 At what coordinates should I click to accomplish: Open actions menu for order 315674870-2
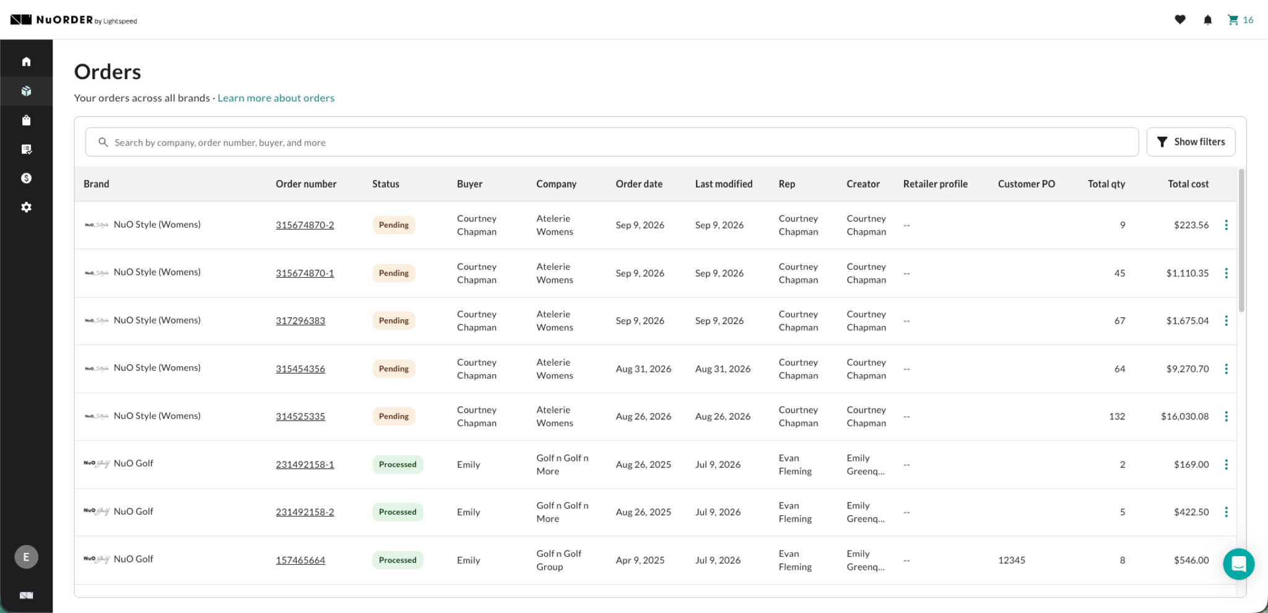[x=1226, y=225]
